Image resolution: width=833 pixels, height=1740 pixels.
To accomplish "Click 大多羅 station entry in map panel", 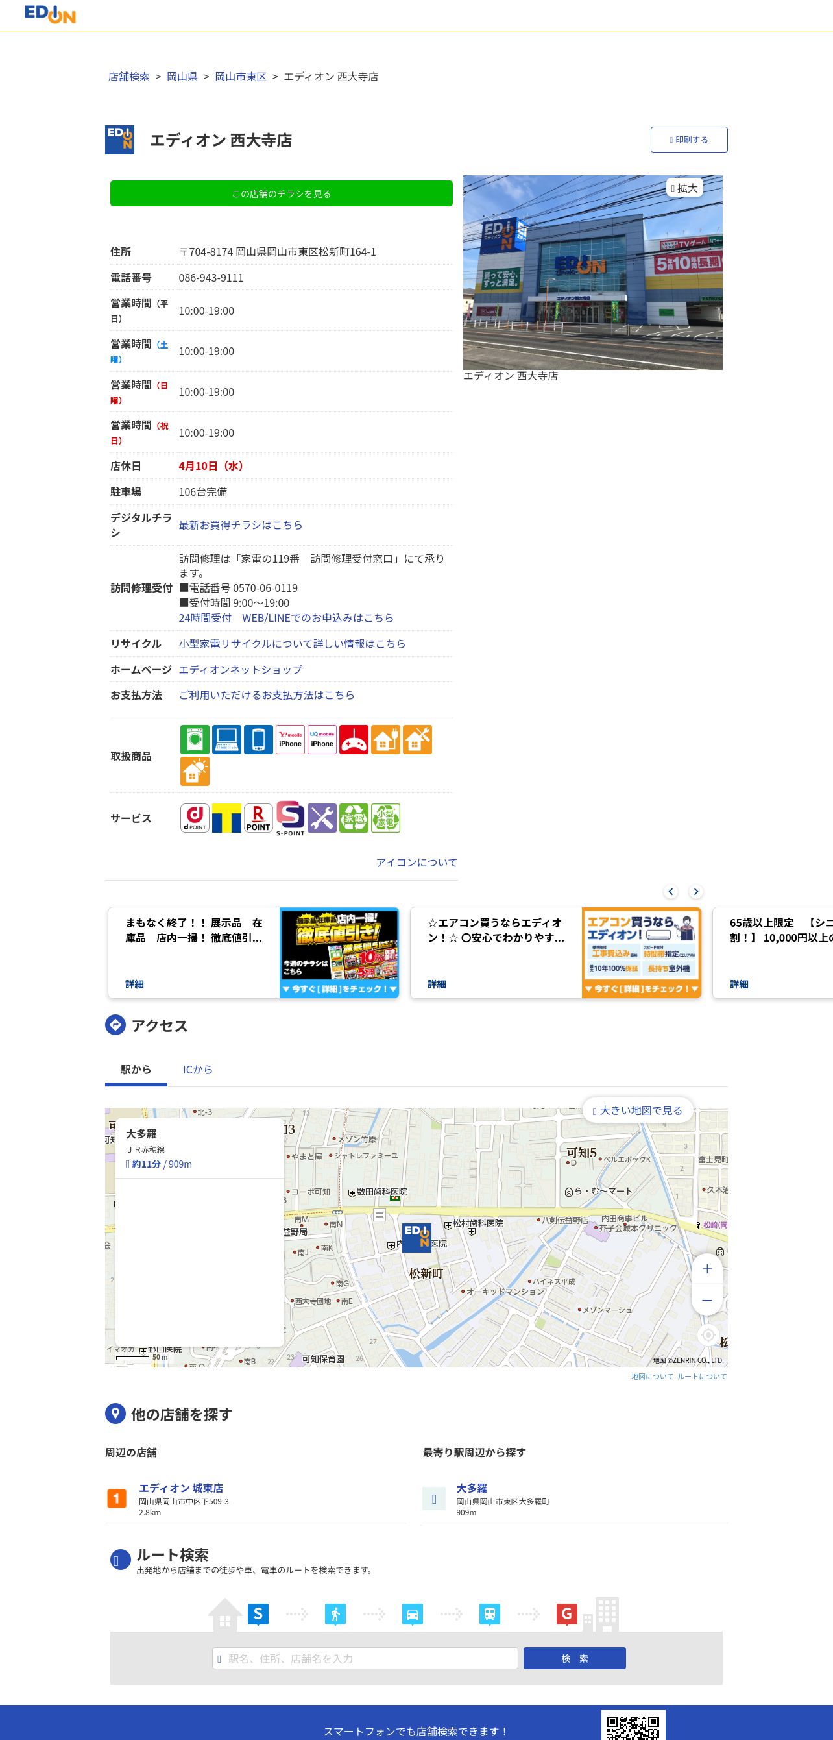I will tap(199, 1148).
